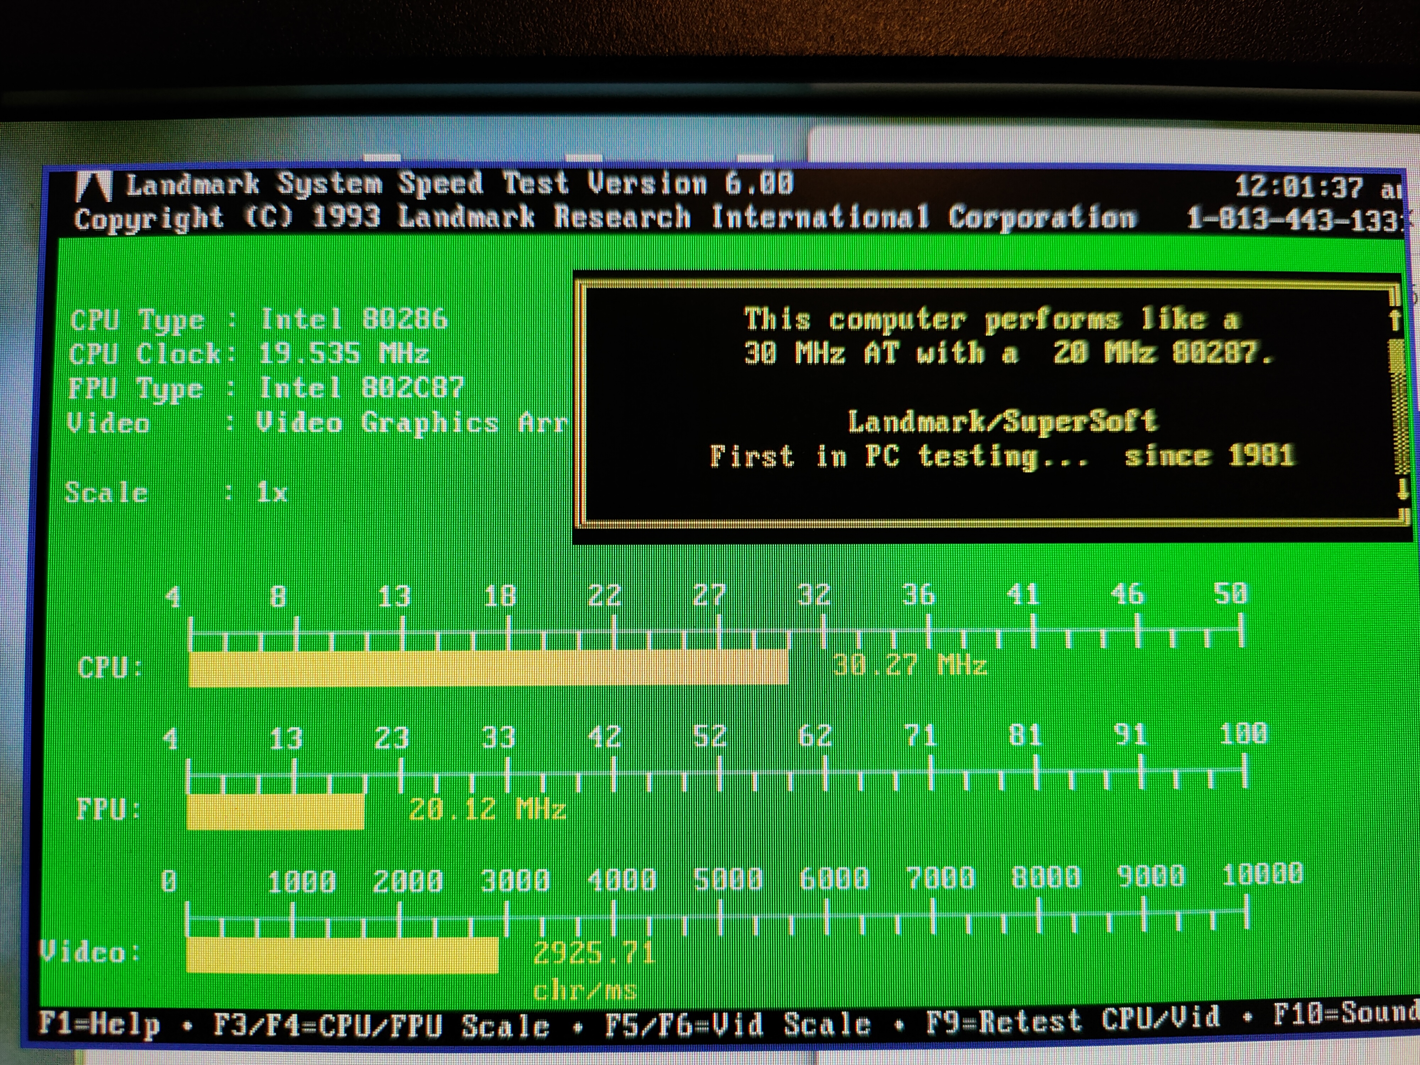Click the FPU: row label

(108, 809)
